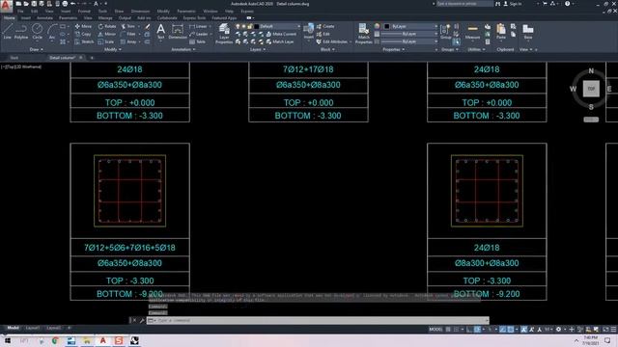Image resolution: width=618 pixels, height=347 pixels.
Task: Click Make Current layer button
Action: [x=281, y=35]
